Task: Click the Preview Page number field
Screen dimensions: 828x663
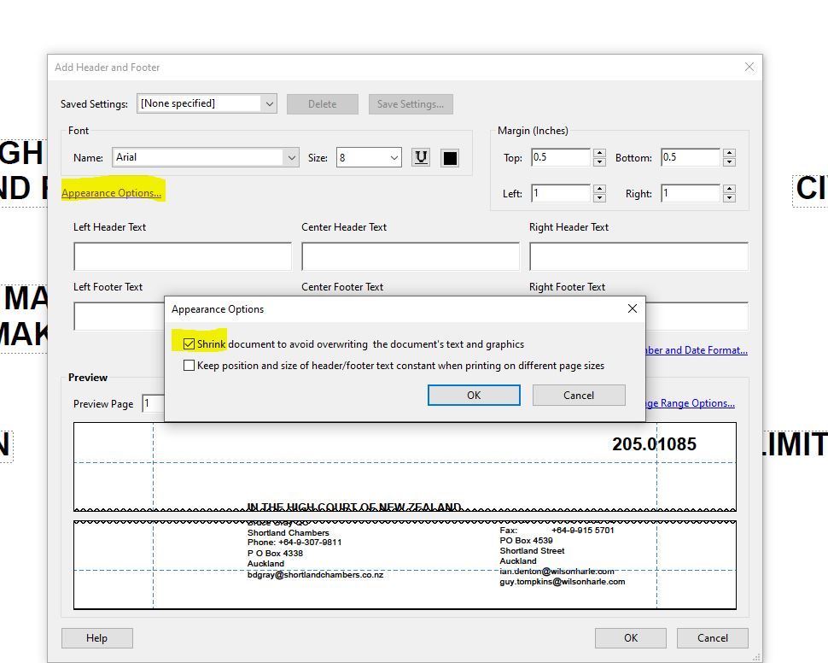Action: click(153, 403)
